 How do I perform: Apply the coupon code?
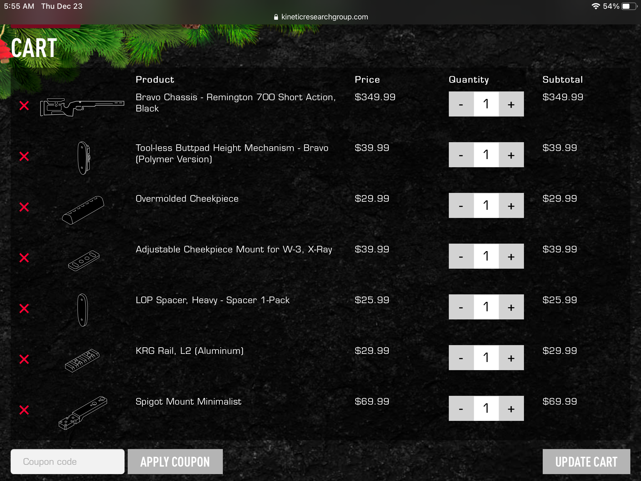(175, 462)
